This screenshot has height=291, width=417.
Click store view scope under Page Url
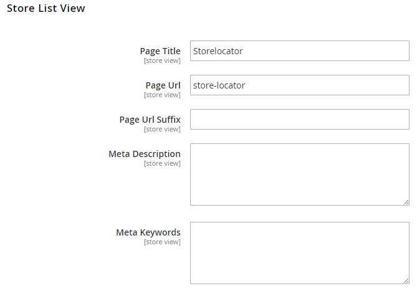[x=162, y=95]
